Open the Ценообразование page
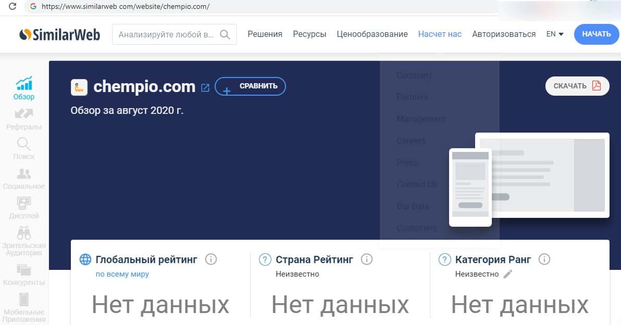 pyautogui.click(x=372, y=34)
